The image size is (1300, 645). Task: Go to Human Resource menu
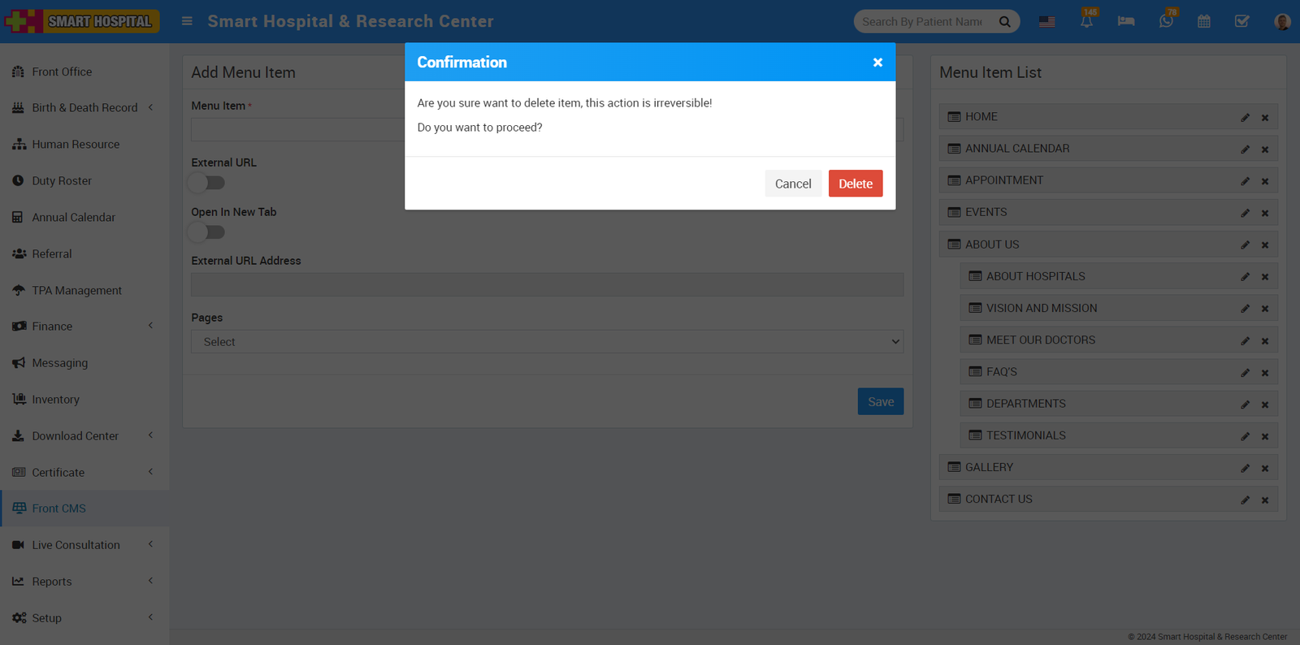coord(76,145)
